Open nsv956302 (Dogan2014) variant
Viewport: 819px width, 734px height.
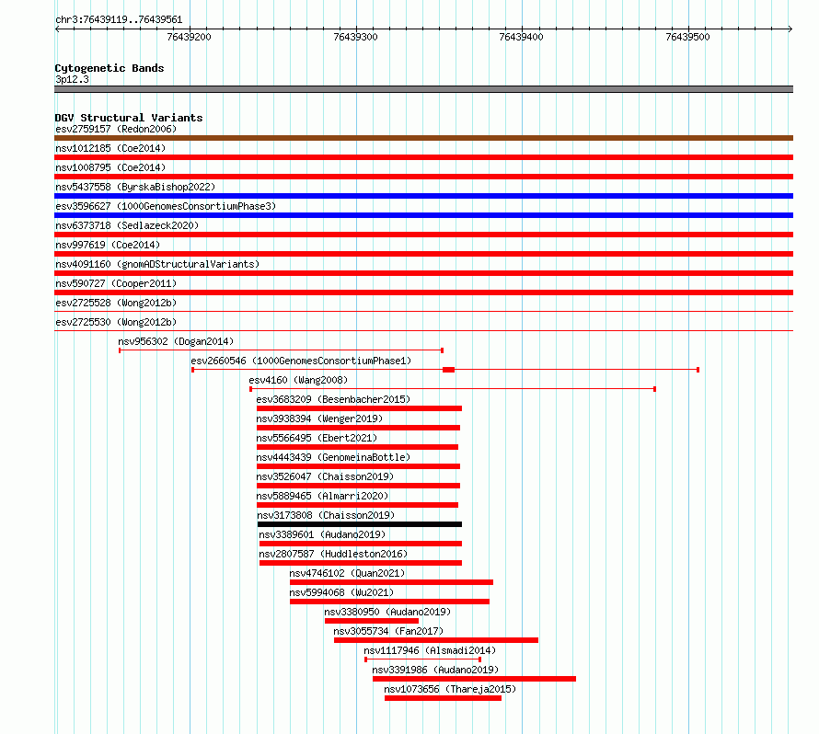(x=176, y=341)
